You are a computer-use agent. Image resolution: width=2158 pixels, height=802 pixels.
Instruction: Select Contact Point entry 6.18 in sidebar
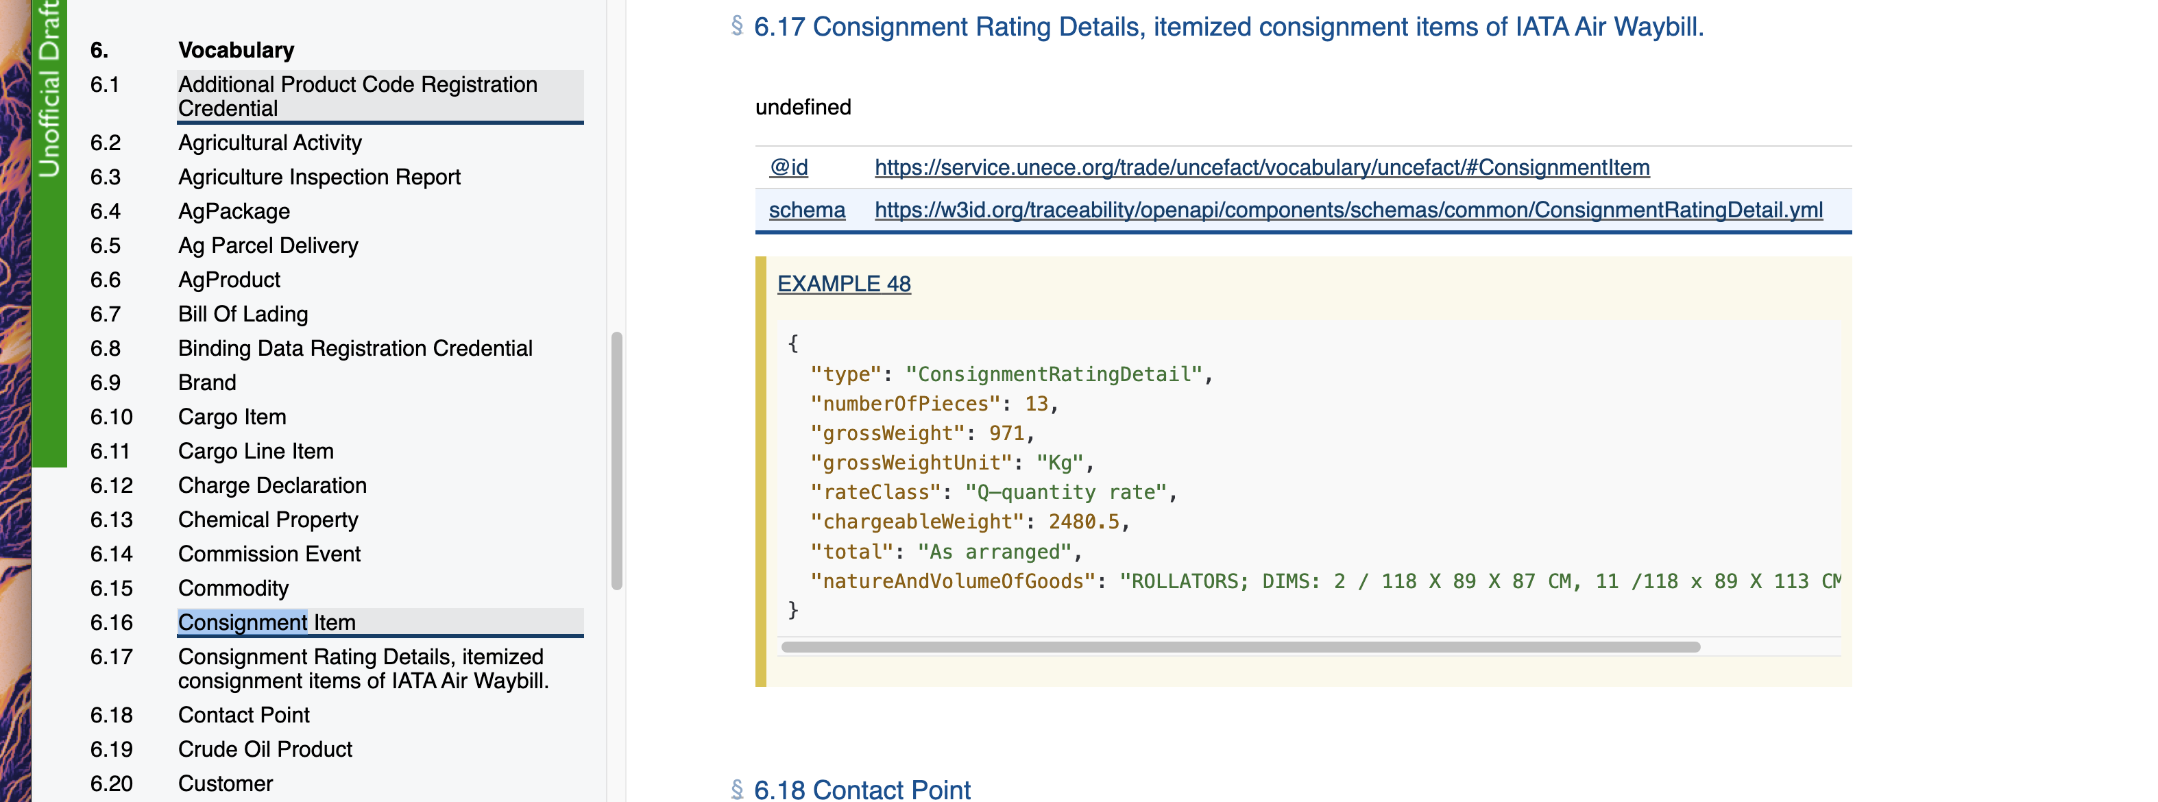(x=244, y=715)
